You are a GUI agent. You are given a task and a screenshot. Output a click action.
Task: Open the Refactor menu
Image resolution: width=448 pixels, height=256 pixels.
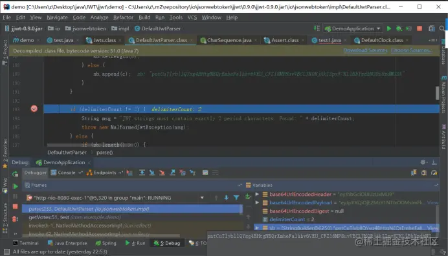[x=123, y=17]
